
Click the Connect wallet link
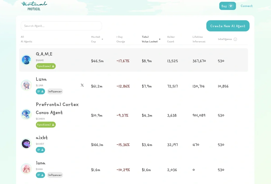pos(246,6)
